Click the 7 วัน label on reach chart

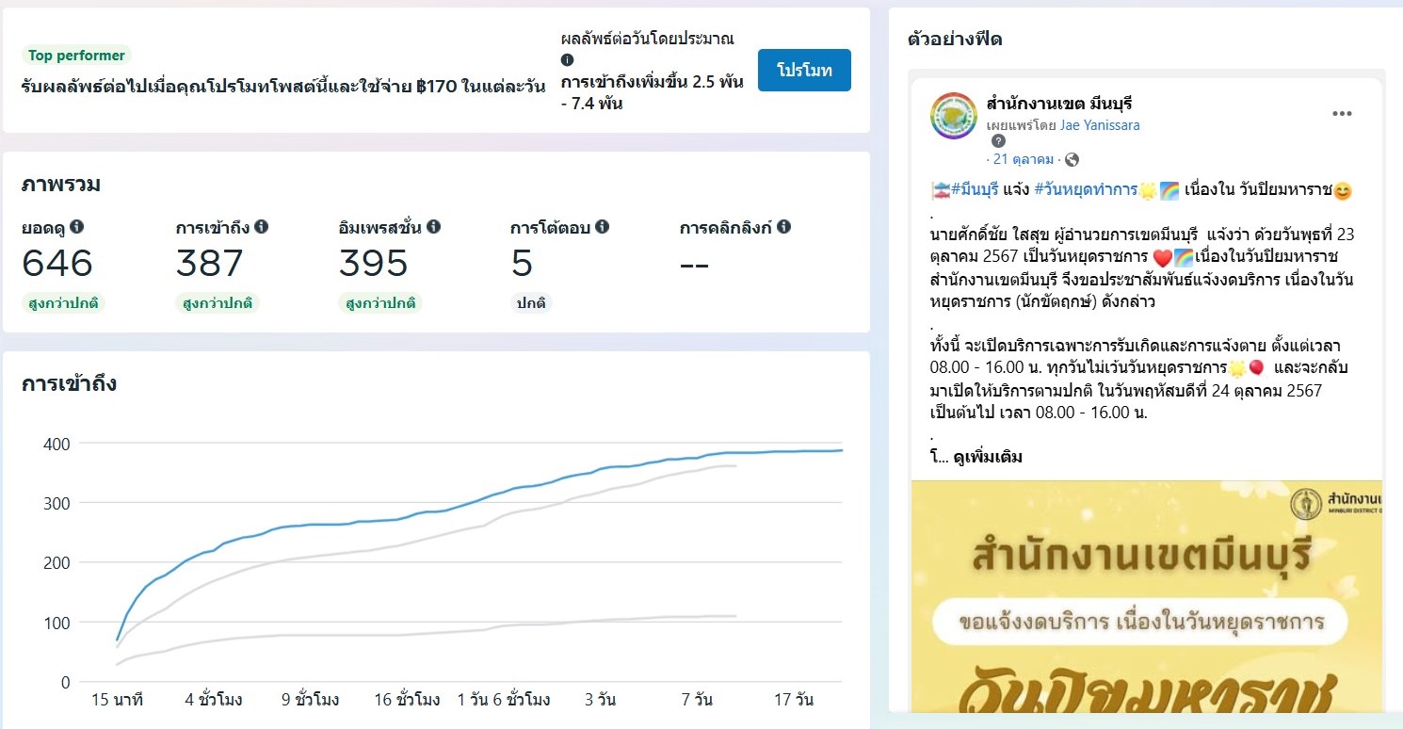click(x=697, y=701)
